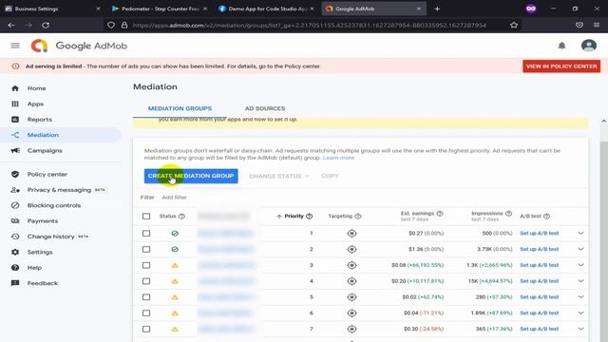Check the priority 4 row checkbox
The width and height of the screenshot is (608, 342).
(146, 281)
